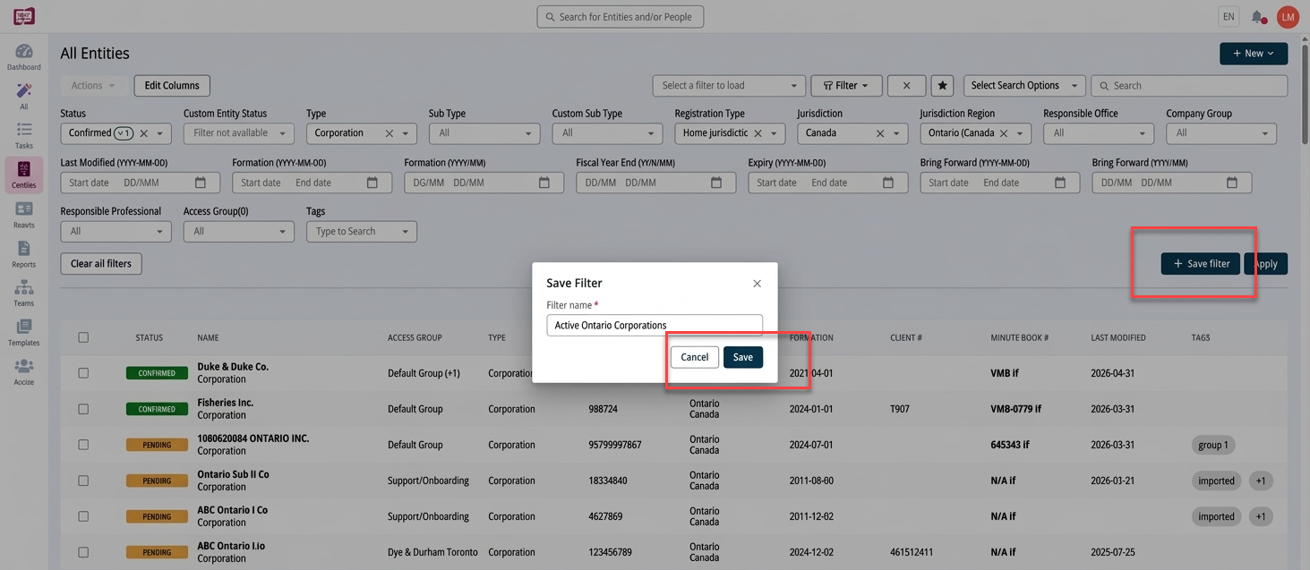Click Save in the Save Filter dialog

[743, 357]
